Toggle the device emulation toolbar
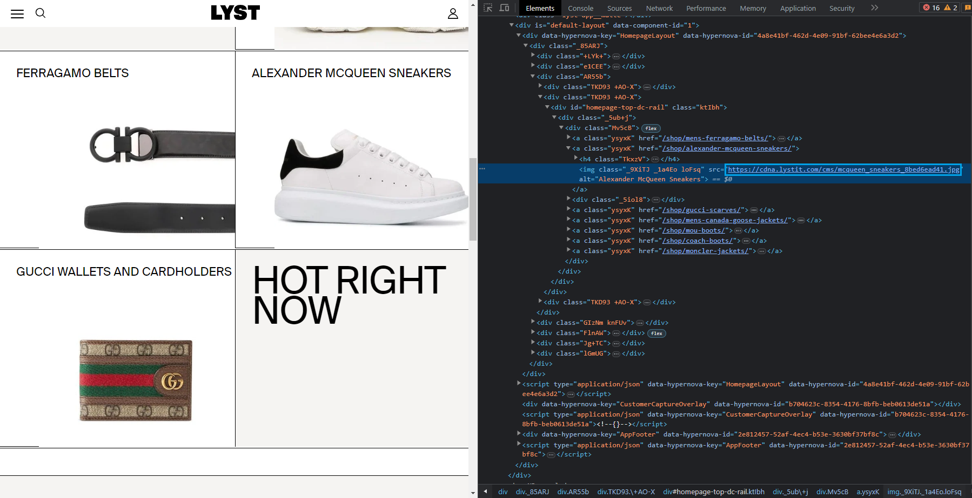 coord(504,8)
